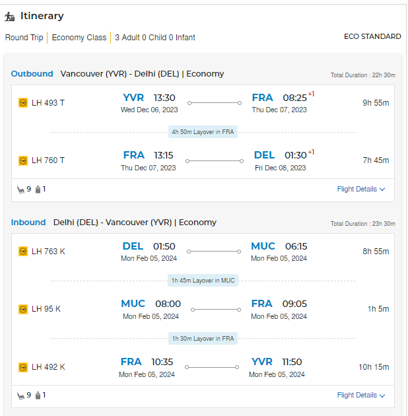Click the 1h 45m Layover in MUC badge
This screenshot has width=408, height=416.
pos(203,281)
